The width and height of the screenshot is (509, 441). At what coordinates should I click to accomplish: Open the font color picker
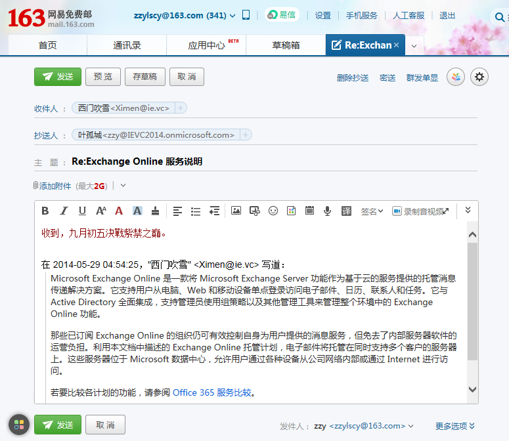[x=119, y=211]
